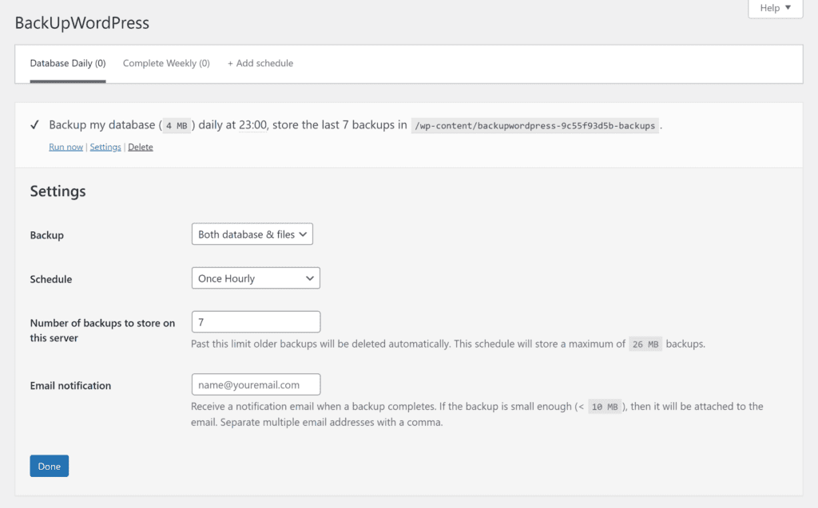
Task: Open the Schedule frequency dropdown
Action: click(256, 278)
